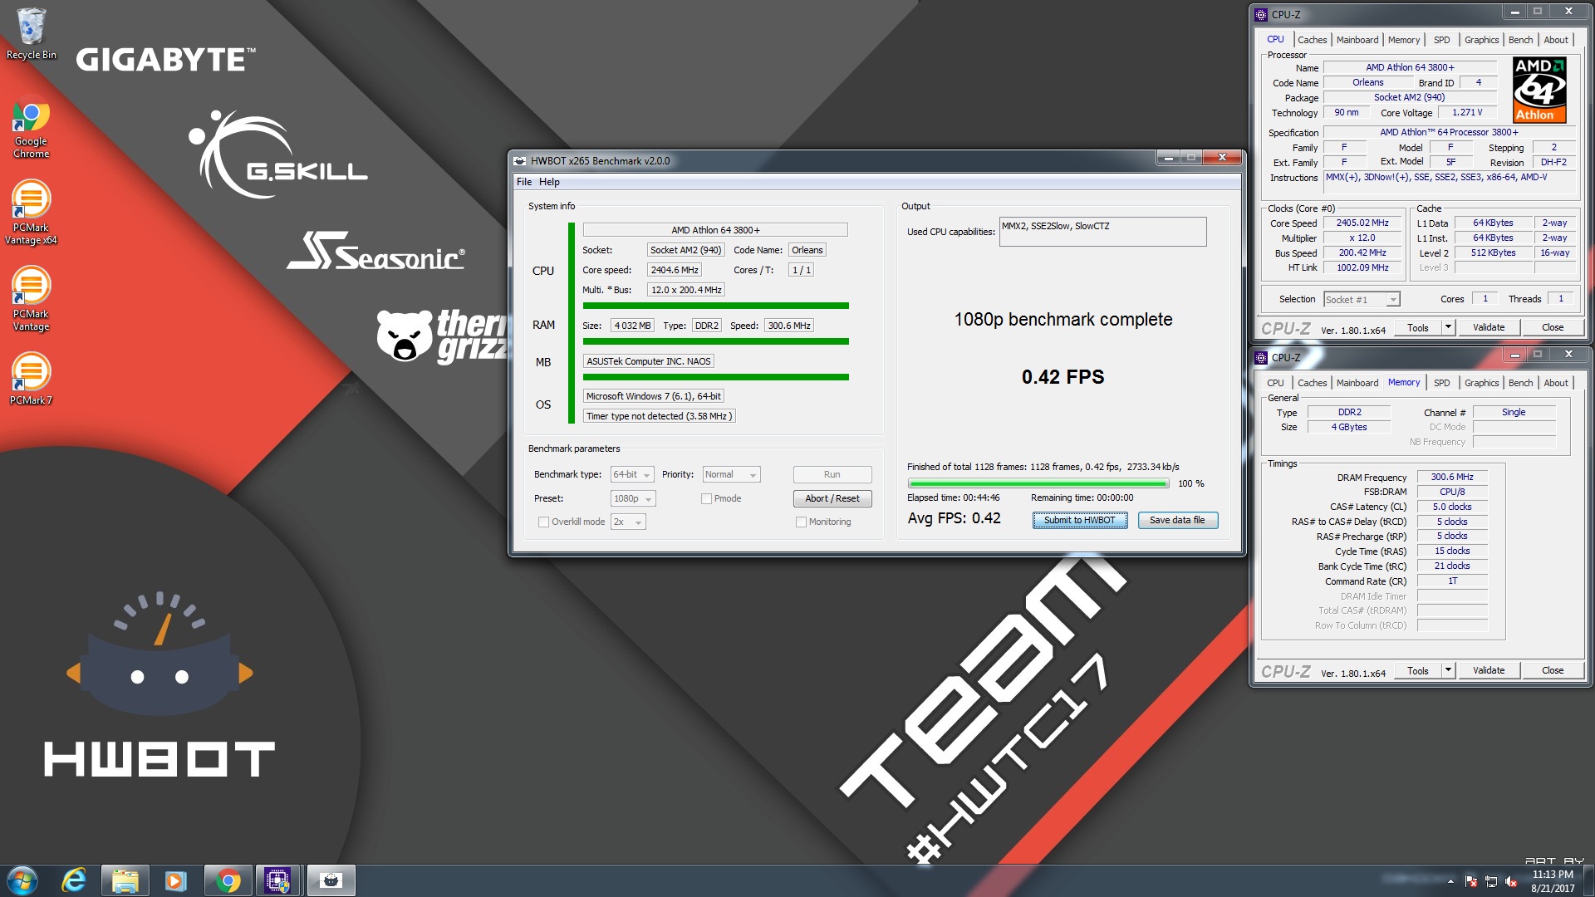
Task: Switch to CPU tab in bottom CPU-Z
Action: coord(1275,383)
